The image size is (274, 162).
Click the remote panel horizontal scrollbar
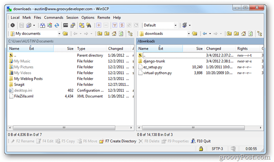(x=193, y=128)
